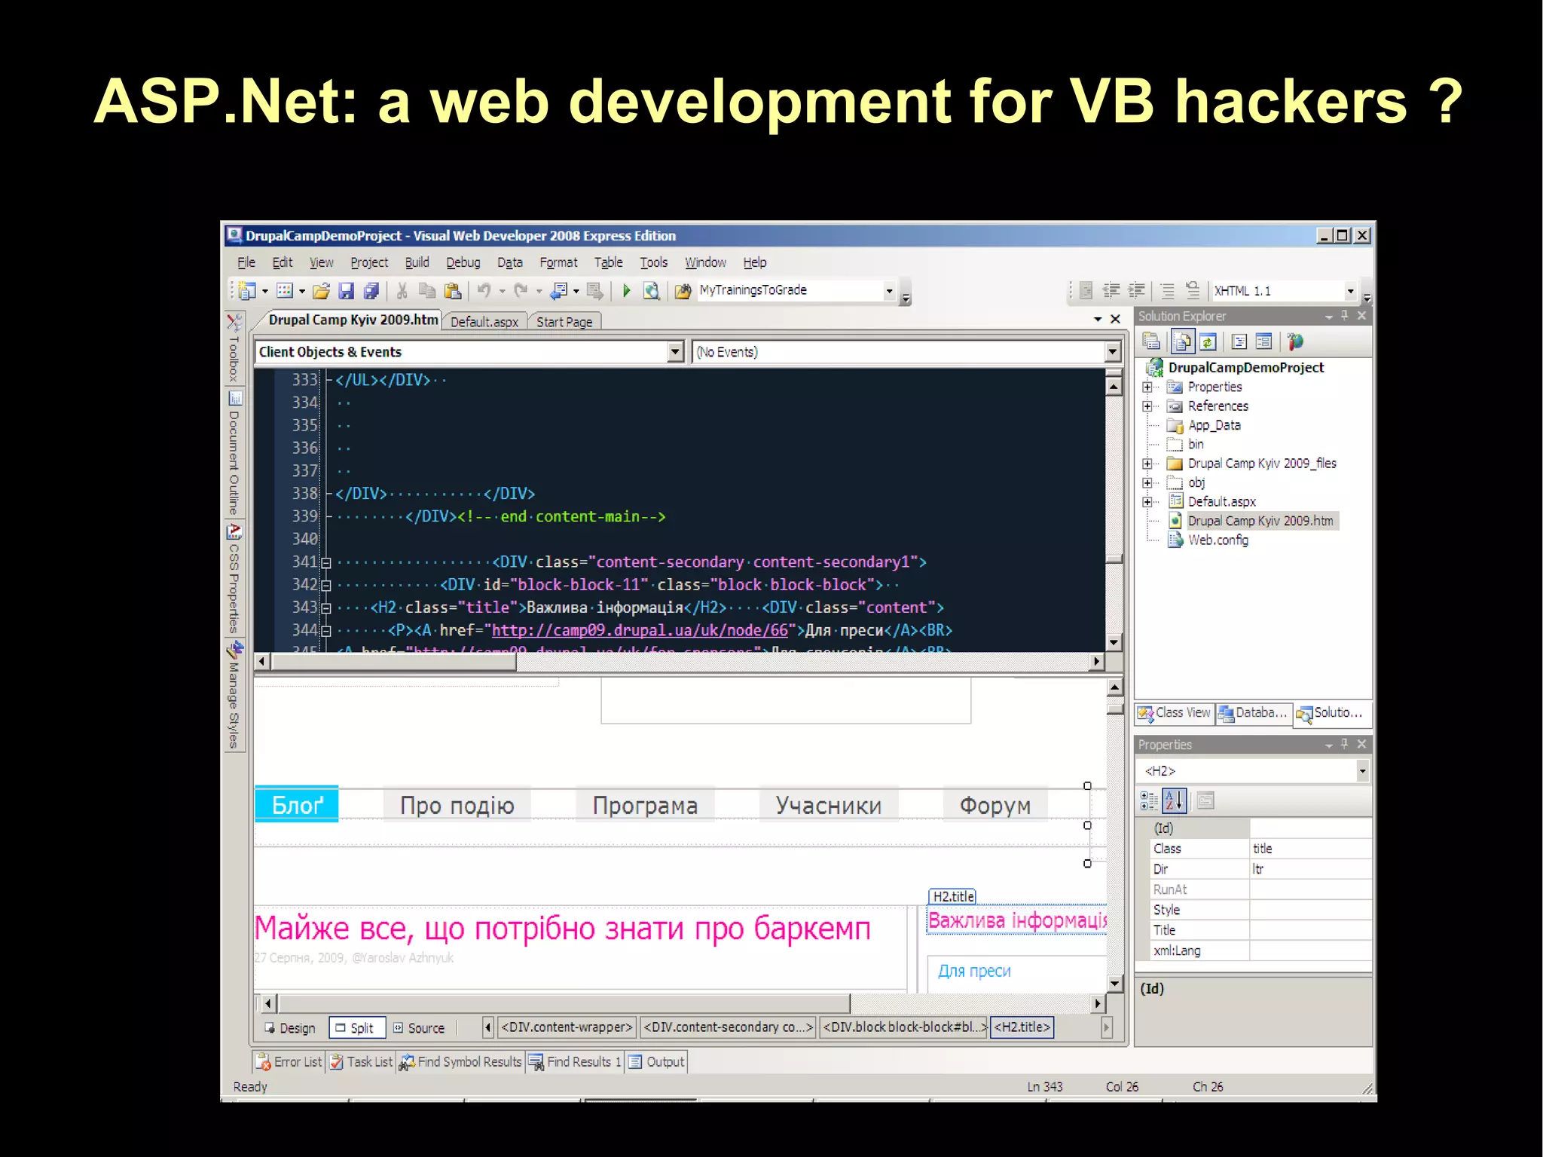Click the Find in Files binoculars icon

pos(683,291)
